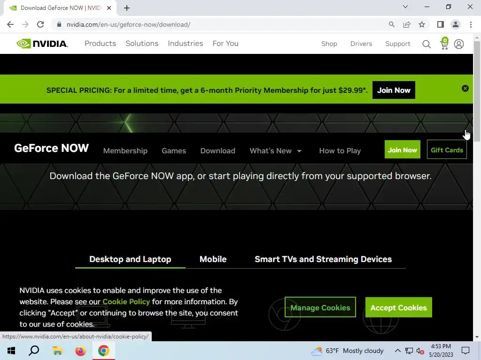
Task: Open the taskbar clock and date
Action: pyautogui.click(x=441, y=351)
